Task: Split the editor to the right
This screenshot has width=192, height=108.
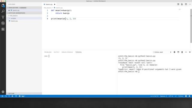Action: [x=186, y=4]
